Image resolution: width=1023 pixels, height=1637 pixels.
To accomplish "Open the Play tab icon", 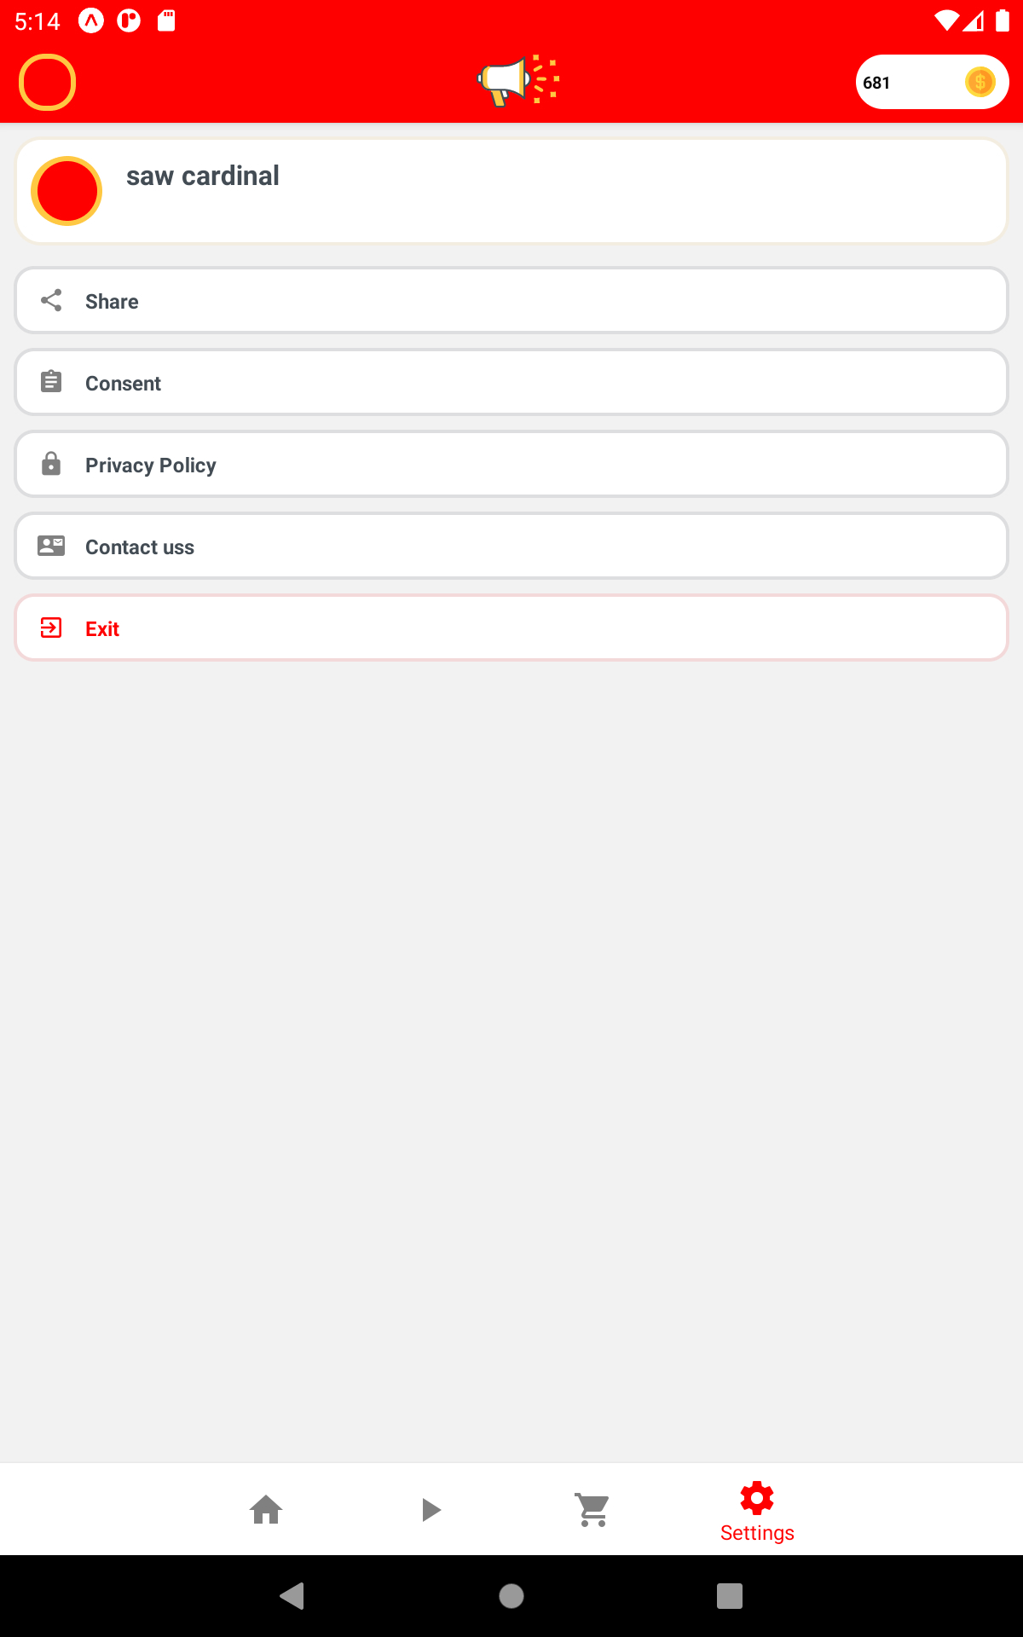I will tap(431, 1510).
